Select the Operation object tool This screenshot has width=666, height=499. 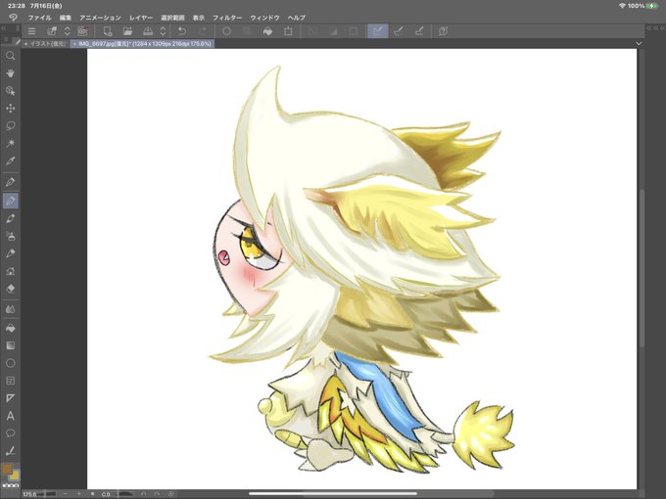tap(10, 91)
